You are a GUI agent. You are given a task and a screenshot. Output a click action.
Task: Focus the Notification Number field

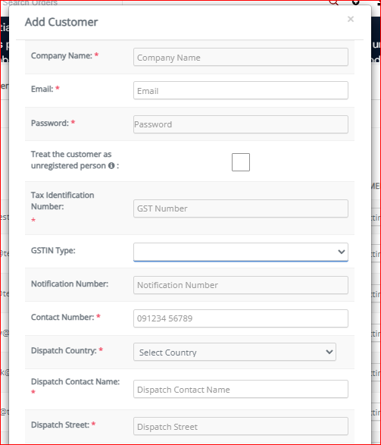tap(241, 285)
